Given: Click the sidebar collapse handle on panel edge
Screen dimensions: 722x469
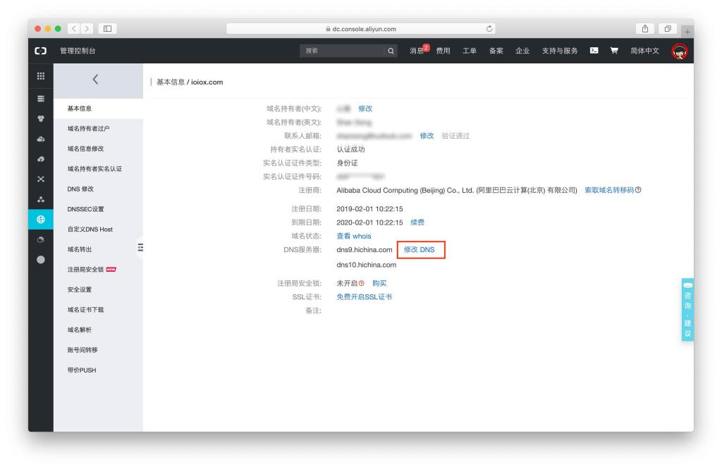Looking at the screenshot, I should tap(140, 248).
